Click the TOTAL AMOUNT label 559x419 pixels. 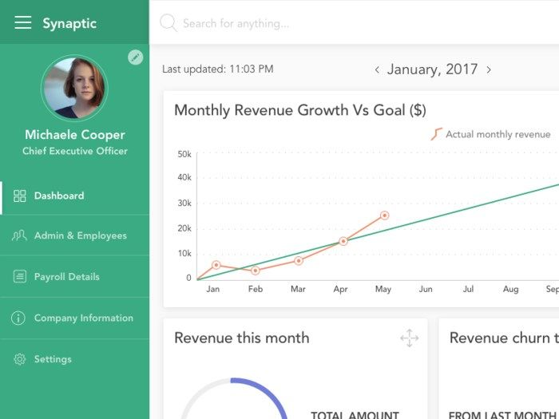click(355, 415)
